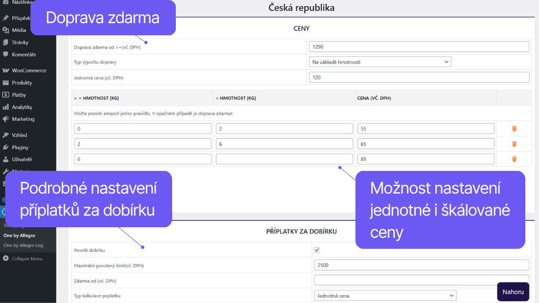Open Komentáře comment bubble icon
539x303 pixels.
coord(5,54)
